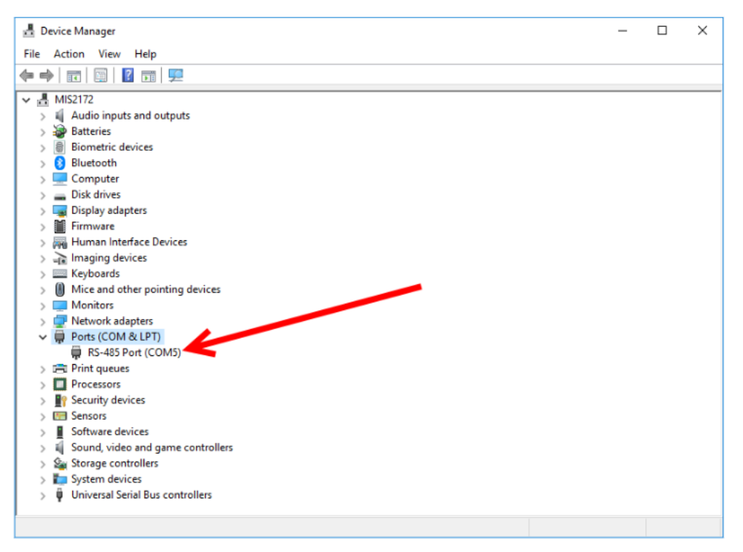This screenshot has width=743, height=552.
Task: Select the RS-485 Port (COM5) entry
Action: pyautogui.click(x=135, y=352)
